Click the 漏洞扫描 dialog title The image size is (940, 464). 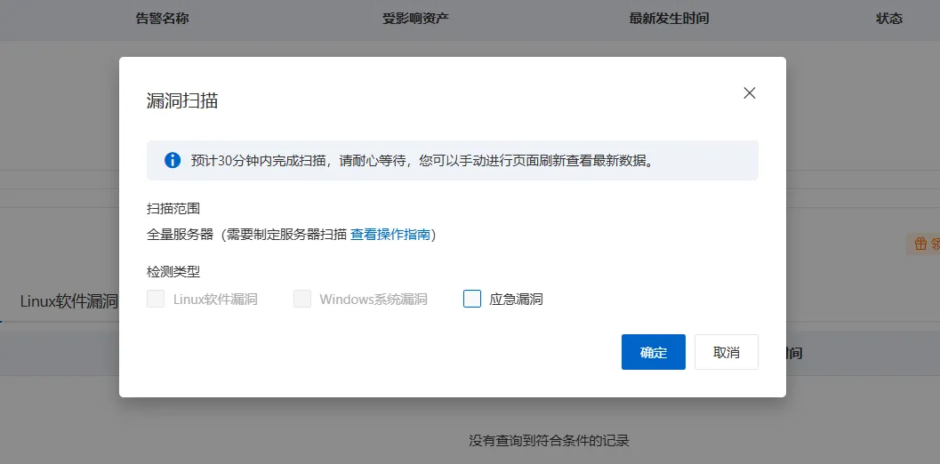pos(182,100)
